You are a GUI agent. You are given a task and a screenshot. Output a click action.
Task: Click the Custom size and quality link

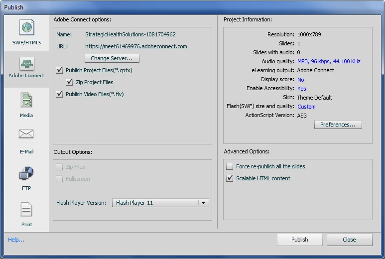click(x=306, y=107)
